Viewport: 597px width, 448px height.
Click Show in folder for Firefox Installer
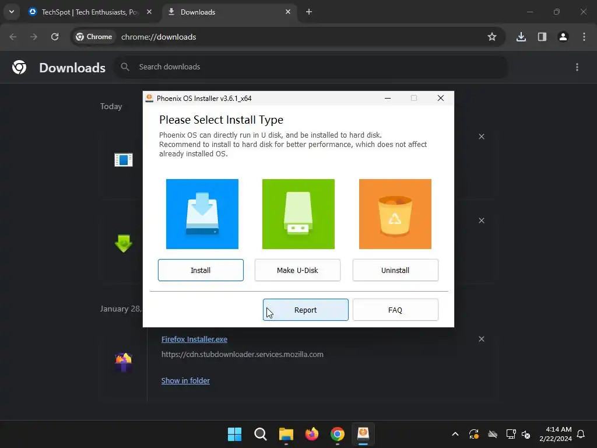click(185, 380)
